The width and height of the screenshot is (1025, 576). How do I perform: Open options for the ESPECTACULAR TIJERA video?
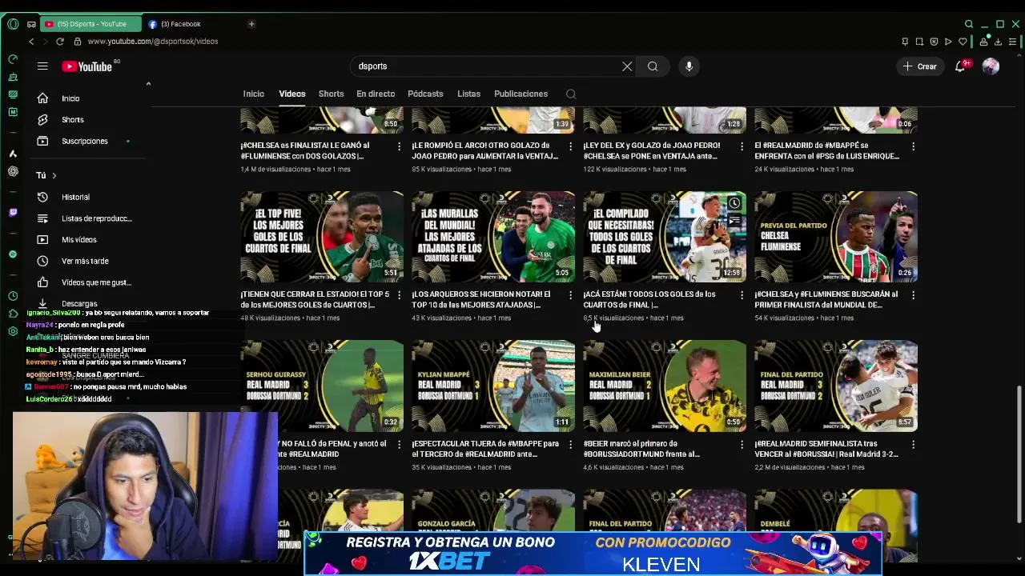[570, 444]
